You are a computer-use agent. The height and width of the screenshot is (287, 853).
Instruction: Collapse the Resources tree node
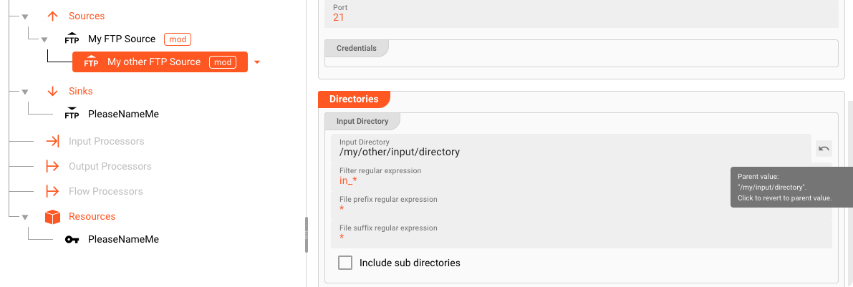[25, 217]
